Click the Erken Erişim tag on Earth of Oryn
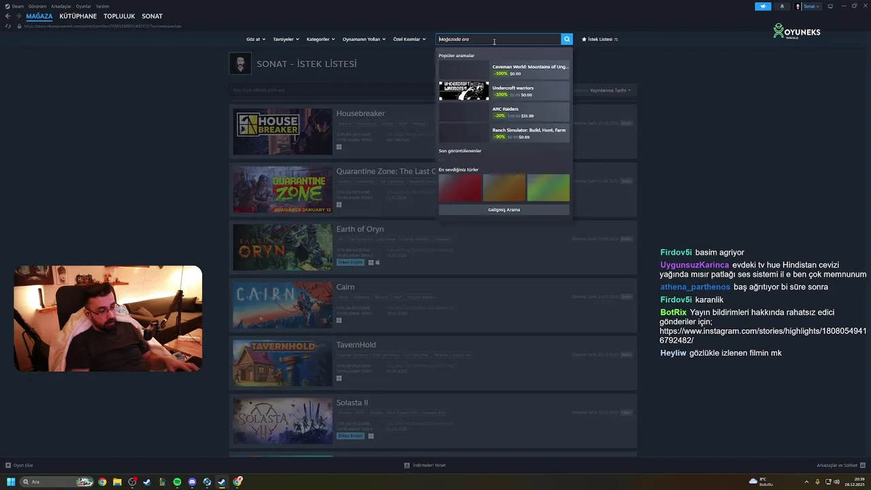The image size is (871, 490). click(x=350, y=262)
